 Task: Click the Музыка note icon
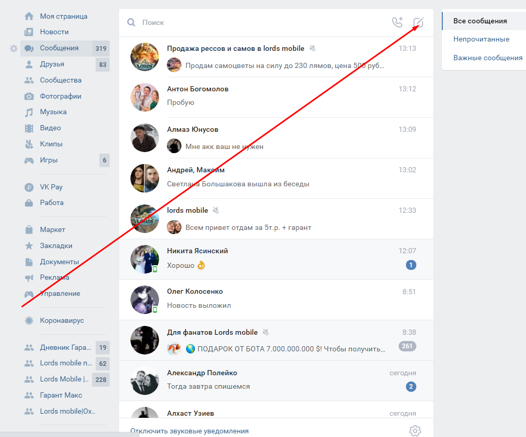click(x=29, y=112)
